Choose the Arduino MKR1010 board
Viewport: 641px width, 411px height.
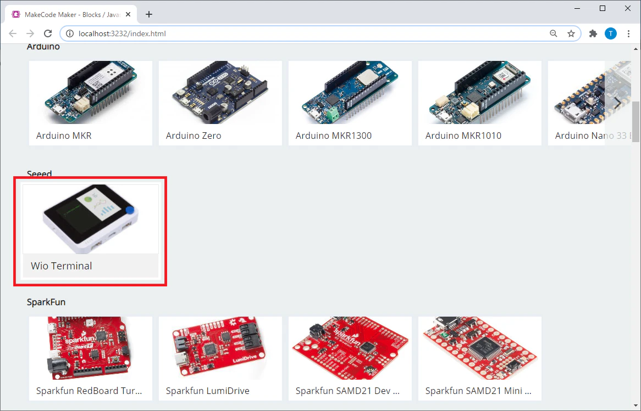point(480,103)
